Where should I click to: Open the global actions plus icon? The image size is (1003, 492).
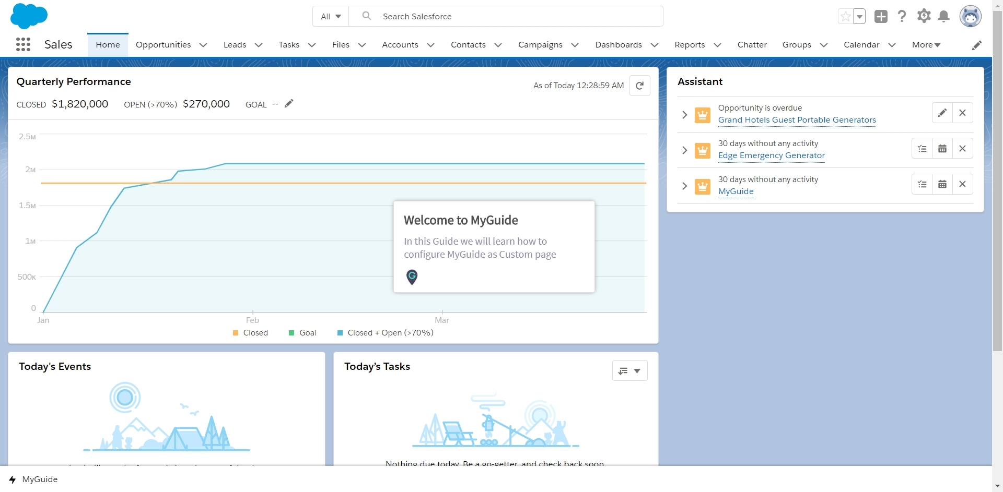pos(881,16)
